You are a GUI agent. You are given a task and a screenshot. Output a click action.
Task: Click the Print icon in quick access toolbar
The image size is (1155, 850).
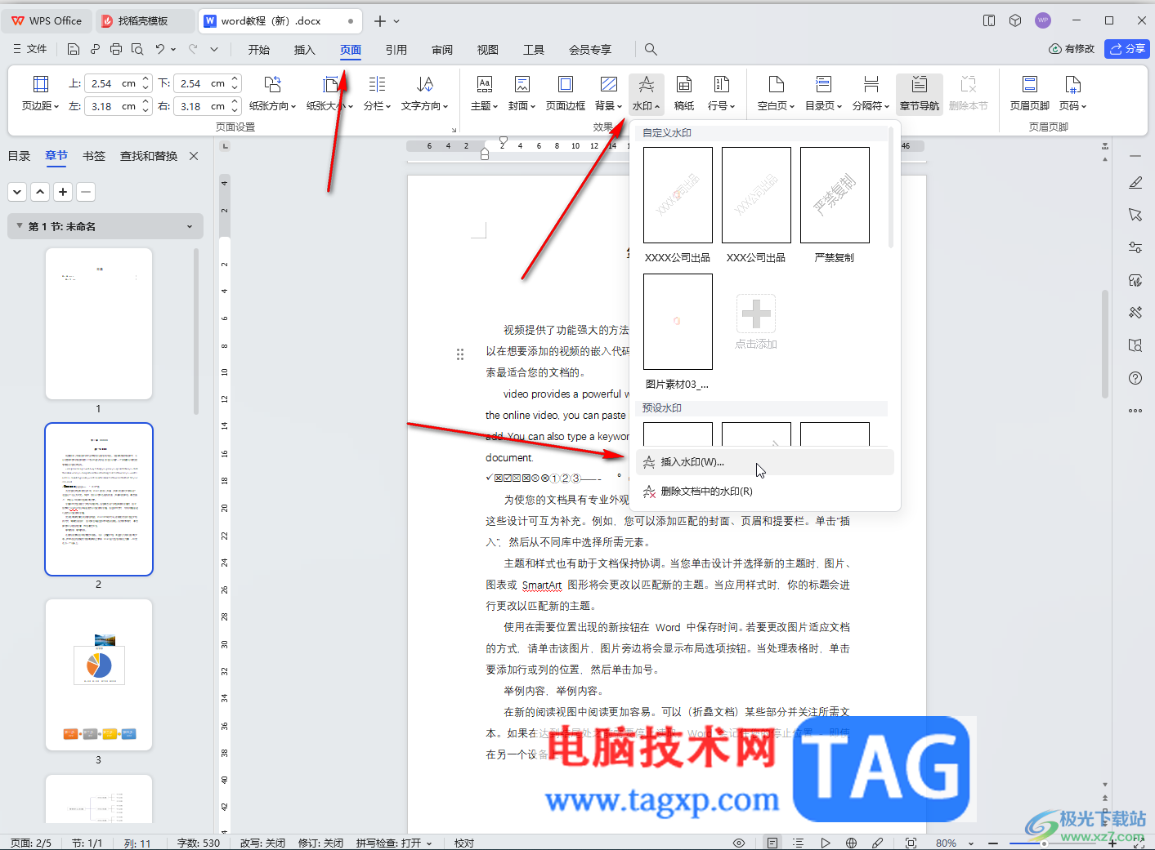coord(116,49)
